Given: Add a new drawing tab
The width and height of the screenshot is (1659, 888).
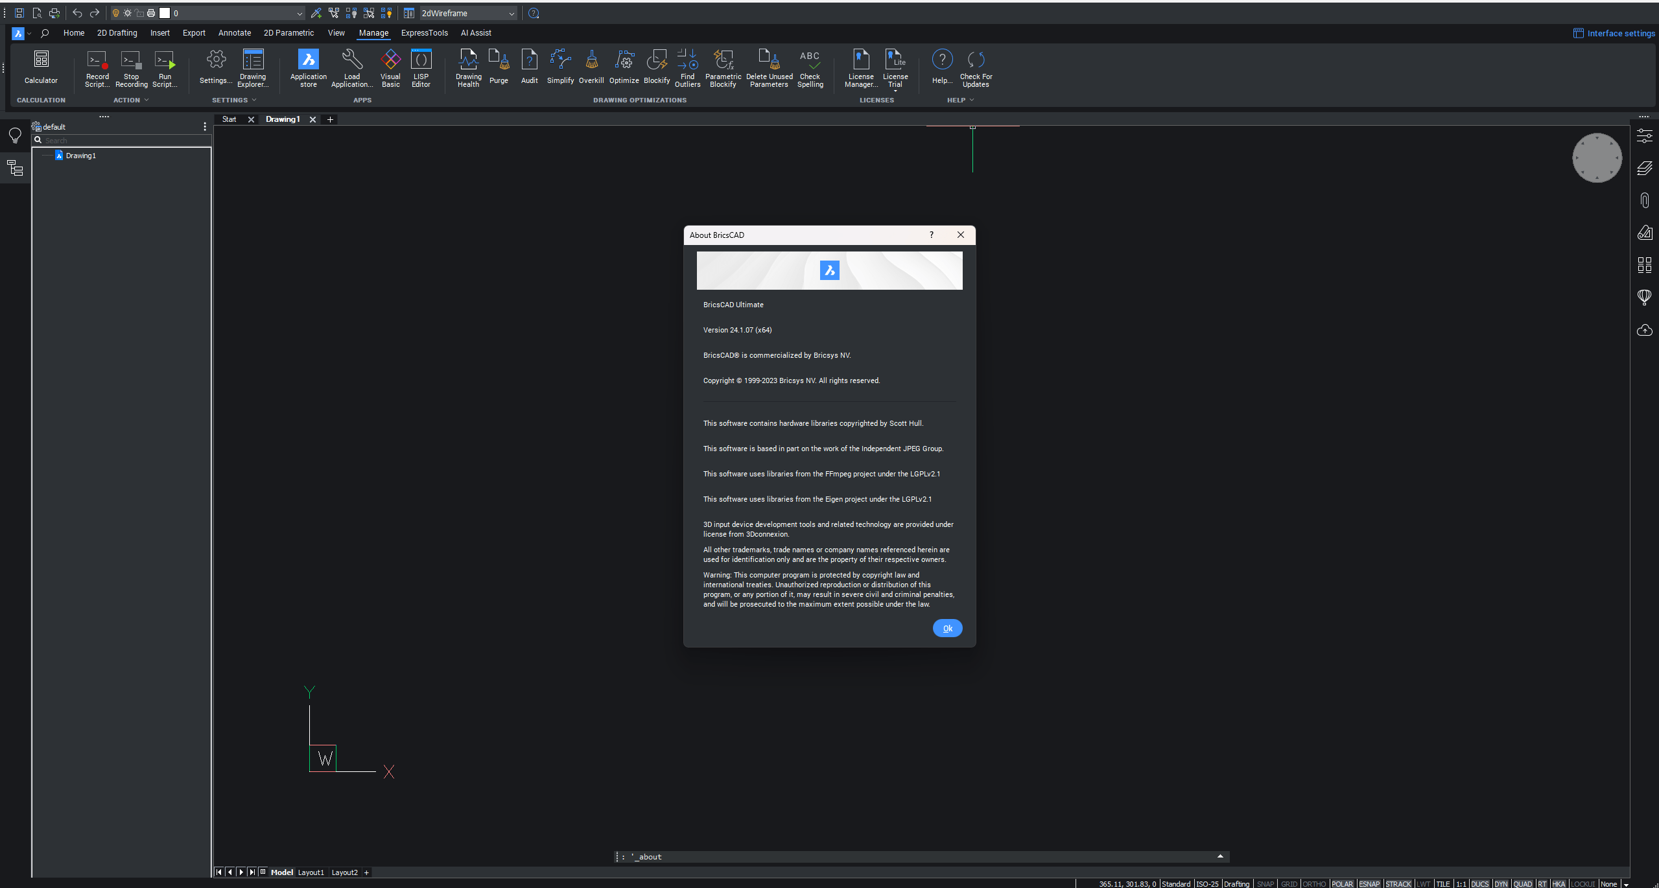Looking at the screenshot, I should click(x=330, y=119).
